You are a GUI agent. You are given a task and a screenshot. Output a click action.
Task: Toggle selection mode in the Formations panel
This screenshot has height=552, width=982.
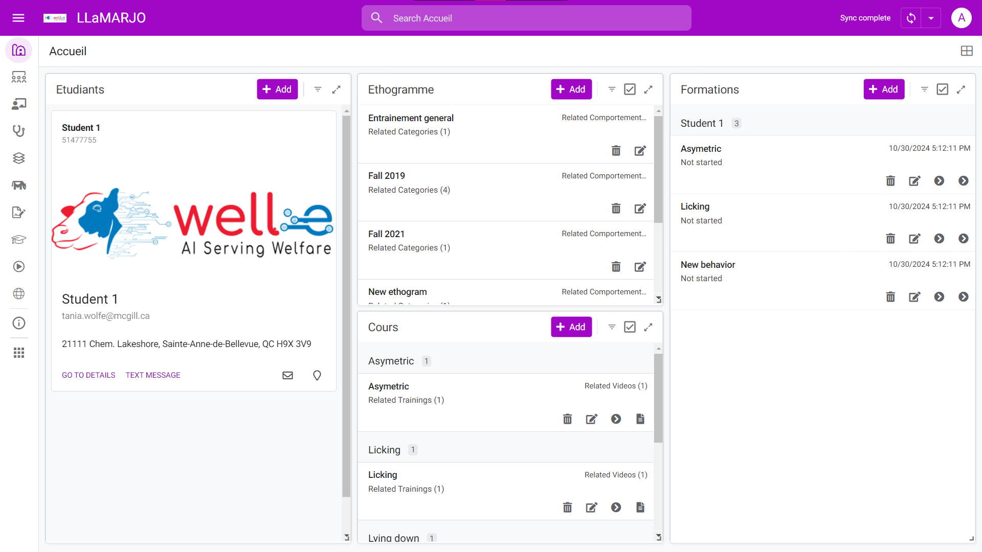943,89
